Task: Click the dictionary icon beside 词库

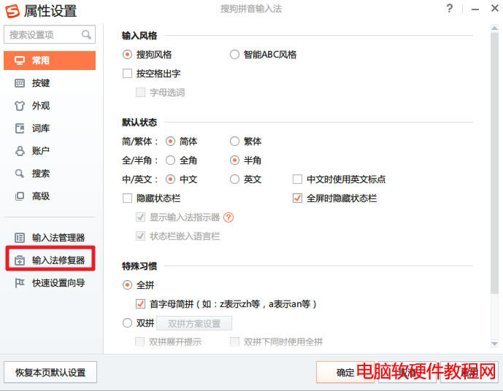Action: click(x=20, y=128)
